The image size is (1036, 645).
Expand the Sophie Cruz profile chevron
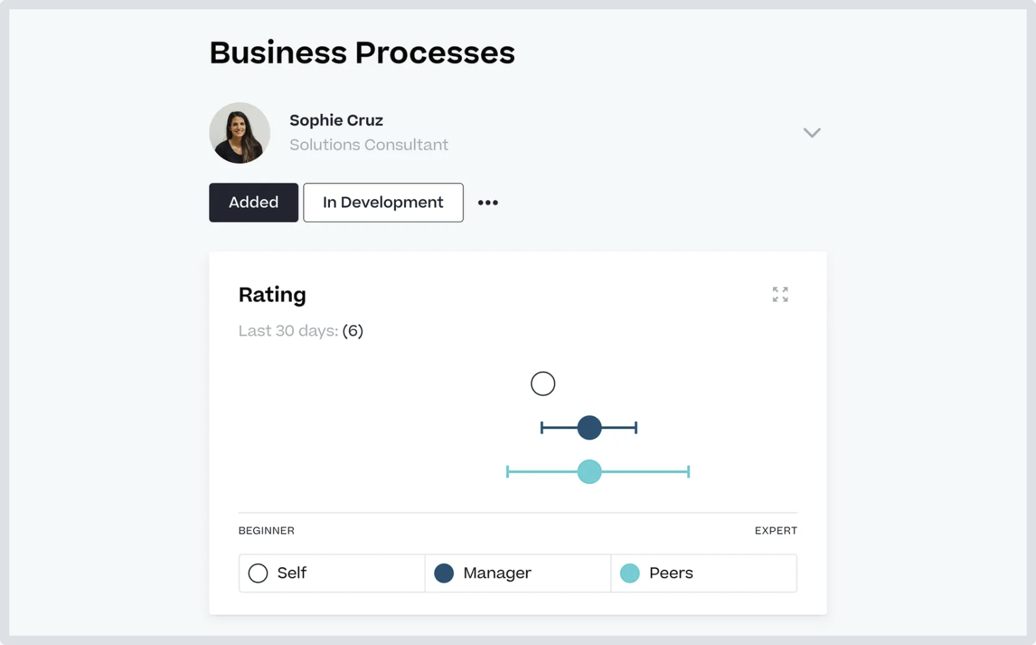click(811, 133)
